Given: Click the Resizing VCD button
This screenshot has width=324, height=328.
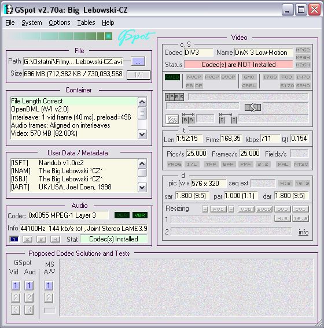Looking at the screenshot, I should [x=246, y=209].
